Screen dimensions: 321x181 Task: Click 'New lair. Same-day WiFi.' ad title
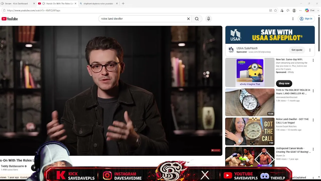[289, 60]
